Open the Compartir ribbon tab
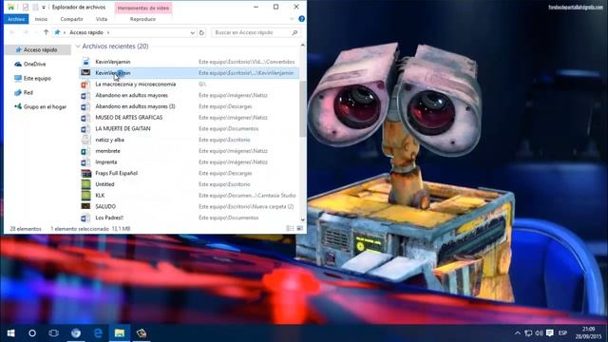The height and width of the screenshot is (342, 608). point(72,19)
